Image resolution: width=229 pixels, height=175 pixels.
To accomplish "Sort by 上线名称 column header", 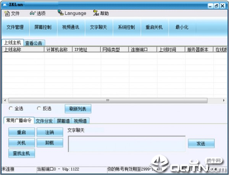I will pos(23,50).
